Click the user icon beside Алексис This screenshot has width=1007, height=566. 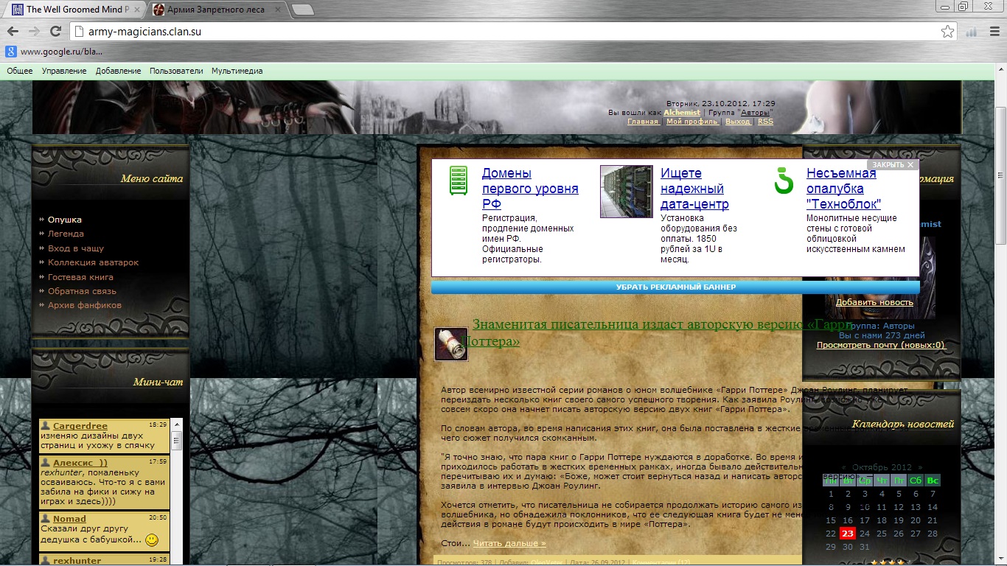(x=46, y=462)
